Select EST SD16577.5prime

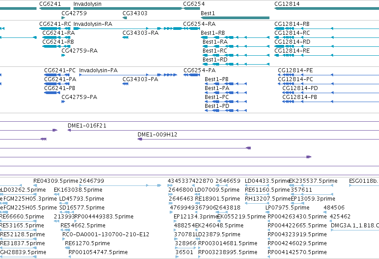click(x=82, y=208)
